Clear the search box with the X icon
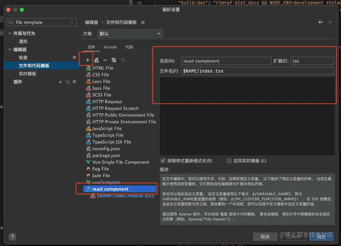The width and height of the screenshot is (341, 246). [x=71, y=22]
